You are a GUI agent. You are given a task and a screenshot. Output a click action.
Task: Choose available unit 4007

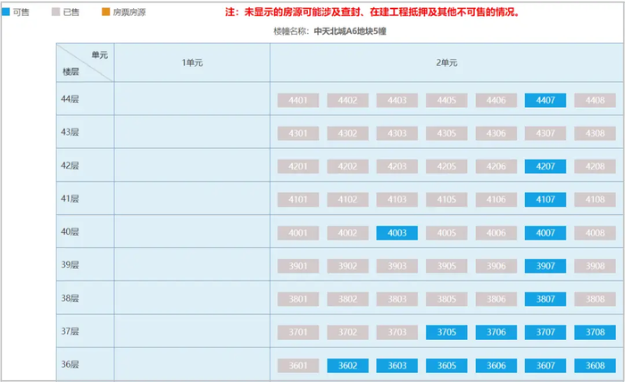546,233
